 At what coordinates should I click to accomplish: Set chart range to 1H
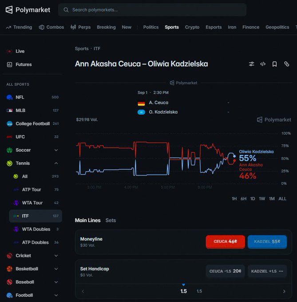point(234,199)
